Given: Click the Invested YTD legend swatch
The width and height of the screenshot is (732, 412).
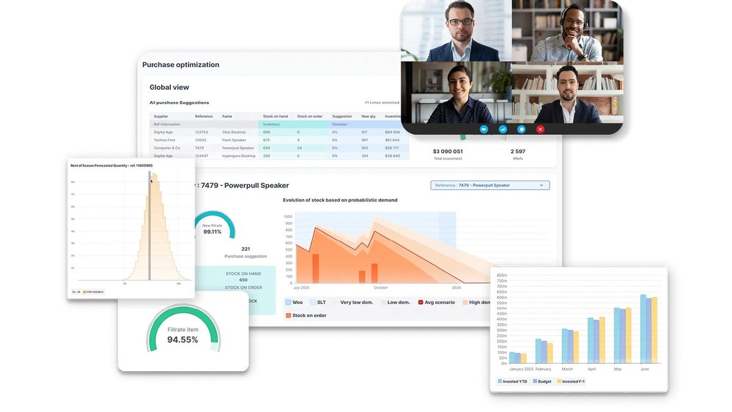Looking at the screenshot, I should [500, 381].
